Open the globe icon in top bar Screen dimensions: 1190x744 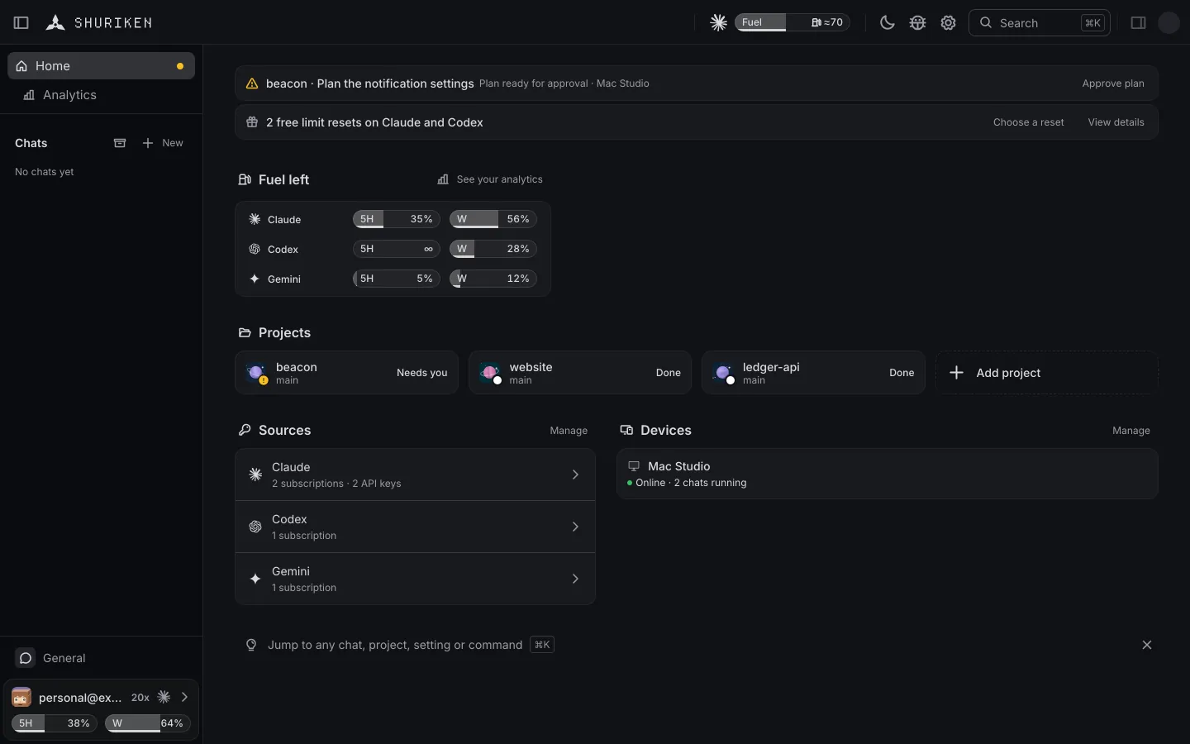click(x=918, y=23)
